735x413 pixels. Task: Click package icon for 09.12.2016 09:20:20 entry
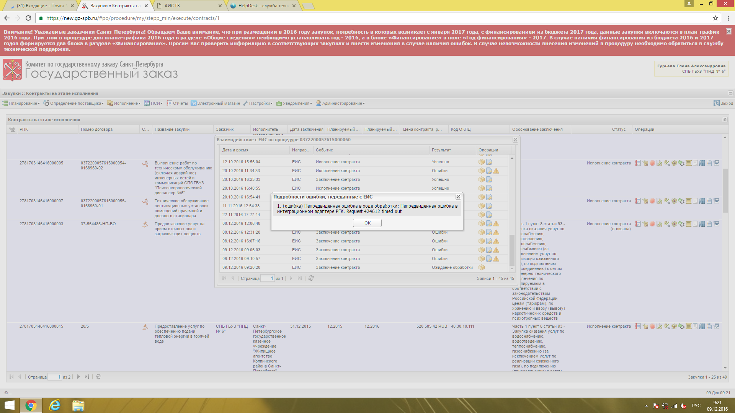point(482,268)
